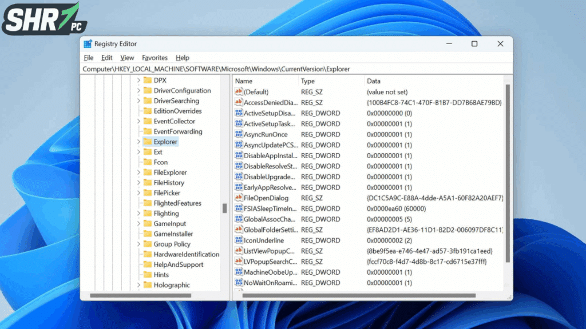Click the data value 0x0000ea60 (60000)
586x329 pixels.
coord(396,208)
